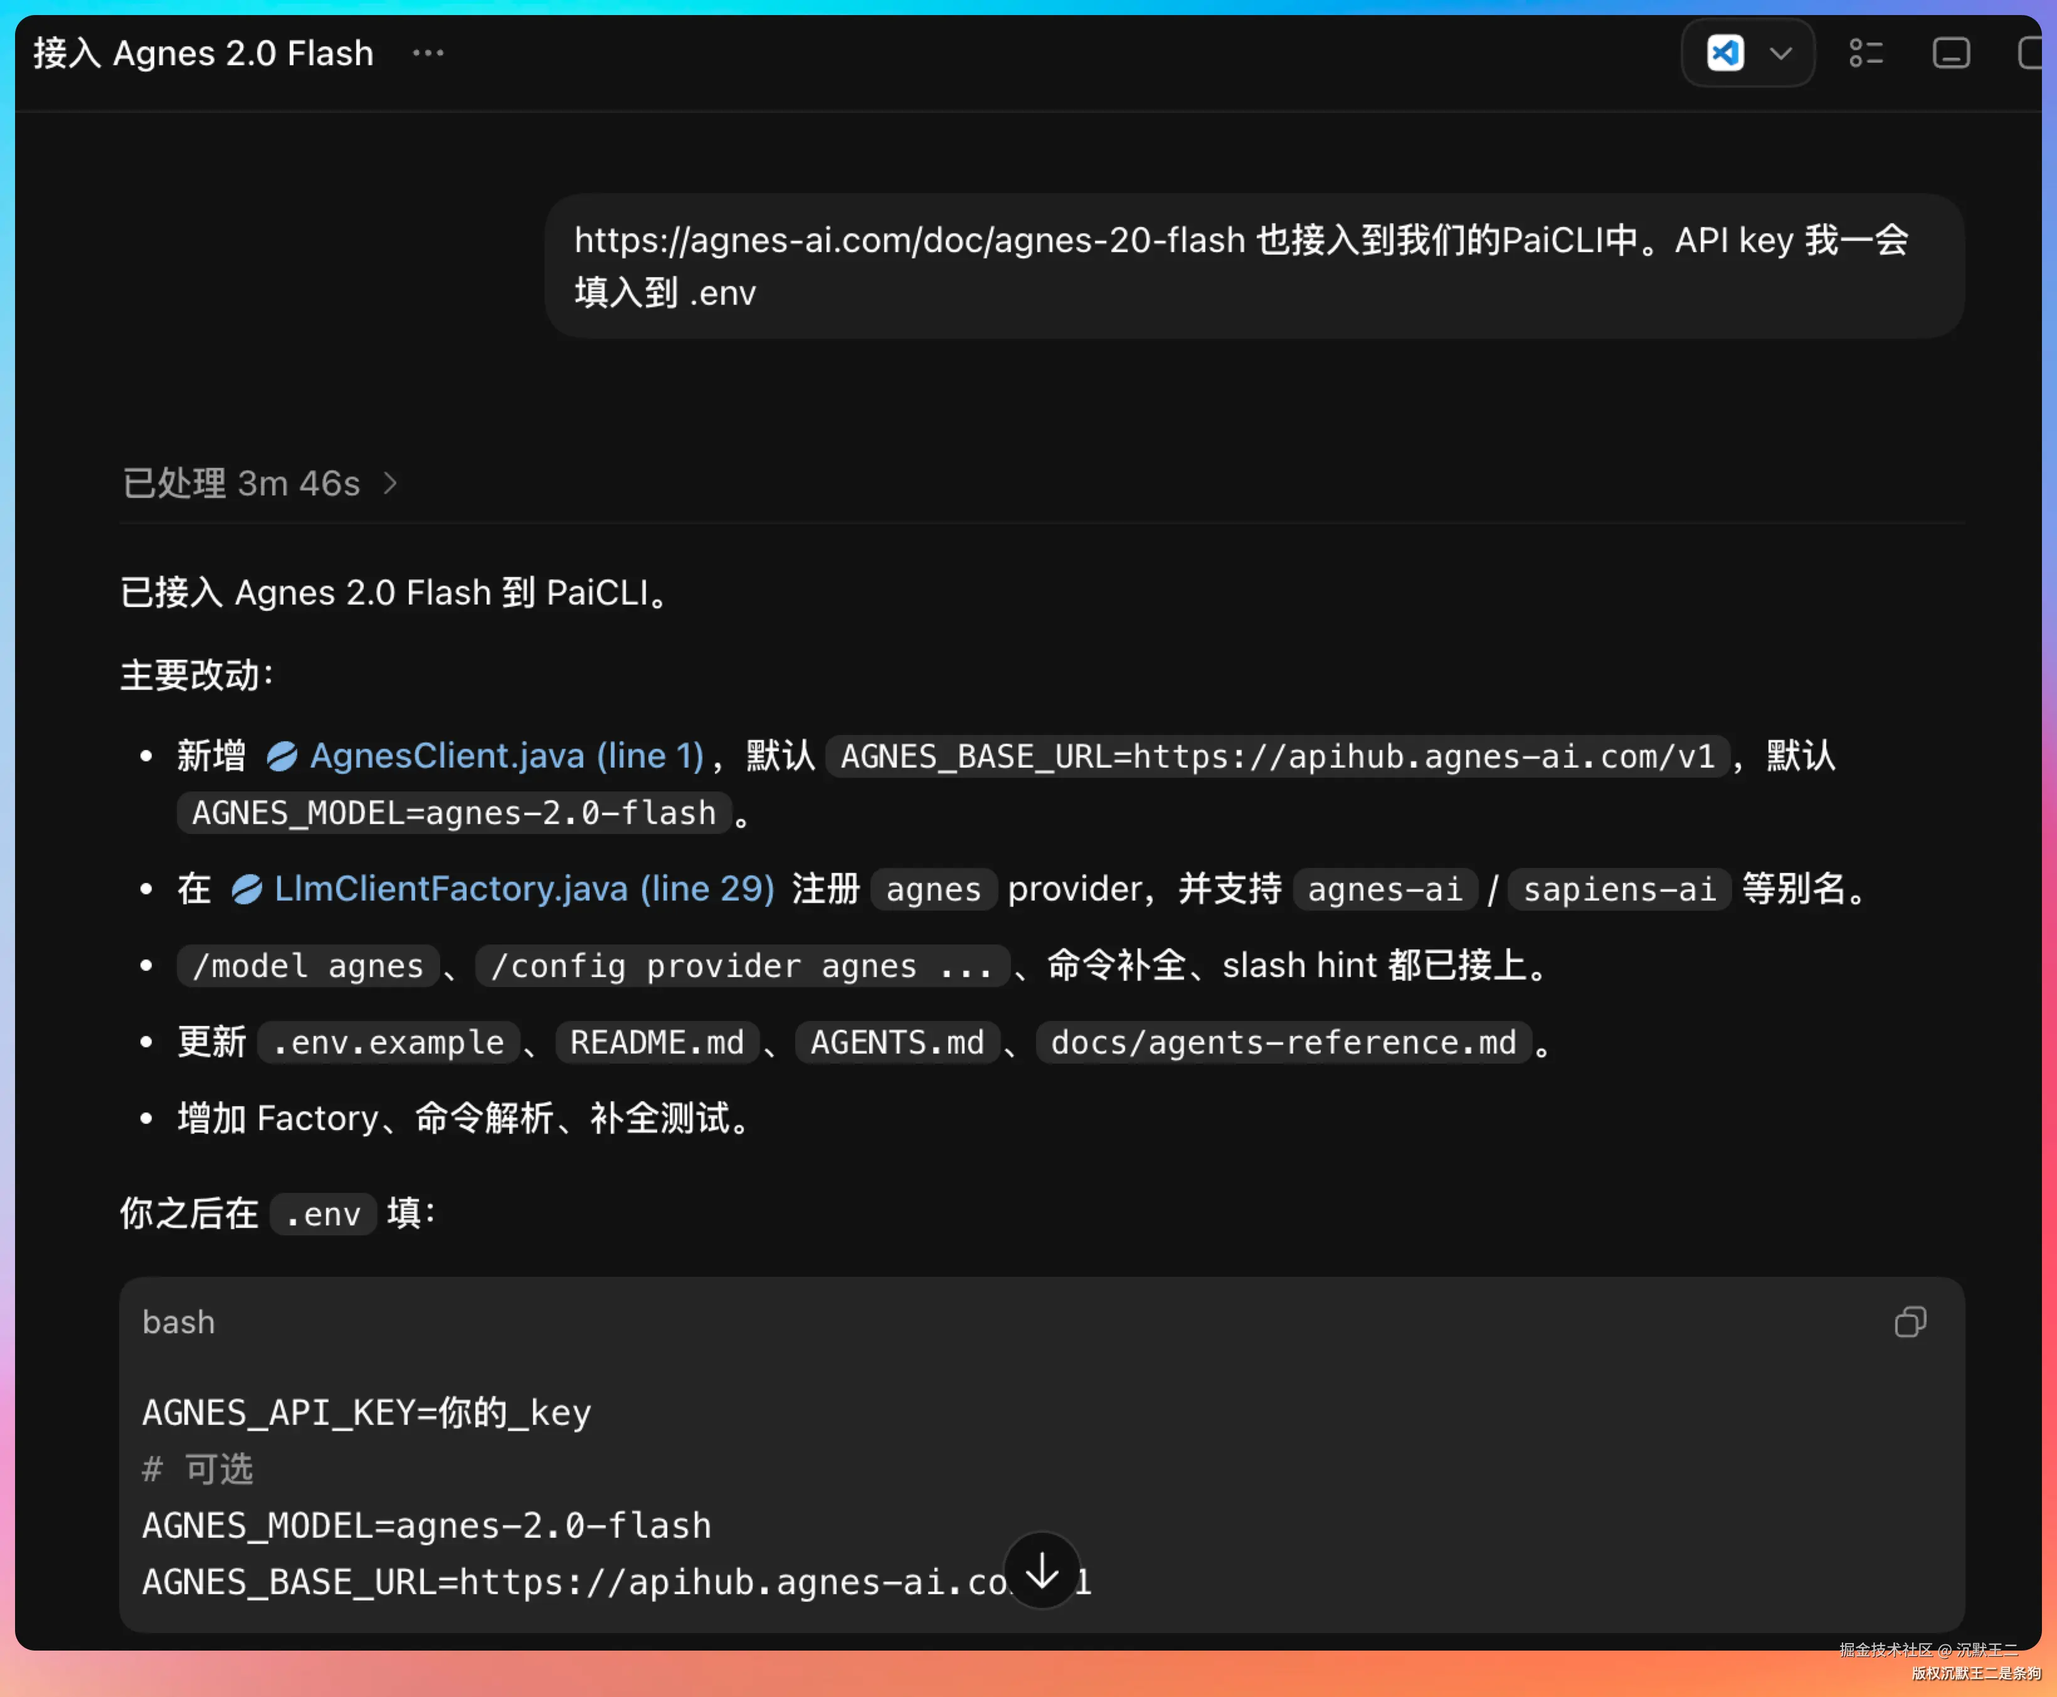Viewport: 2057px width, 1697px height.
Task: Expand the open-in-editor dropdown chevron
Action: pos(1781,53)
